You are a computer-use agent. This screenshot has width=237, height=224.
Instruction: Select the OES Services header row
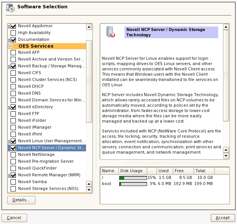click(47, 46)
